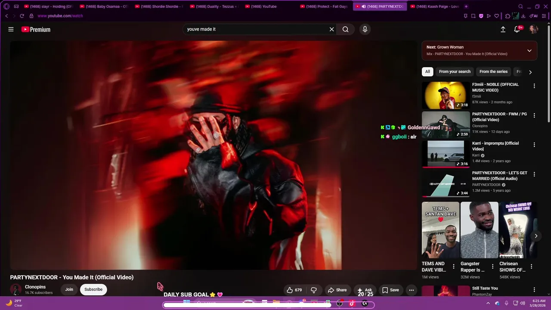Show more Shorts with the right arrow
551x310 pixels.
[536, 236]
